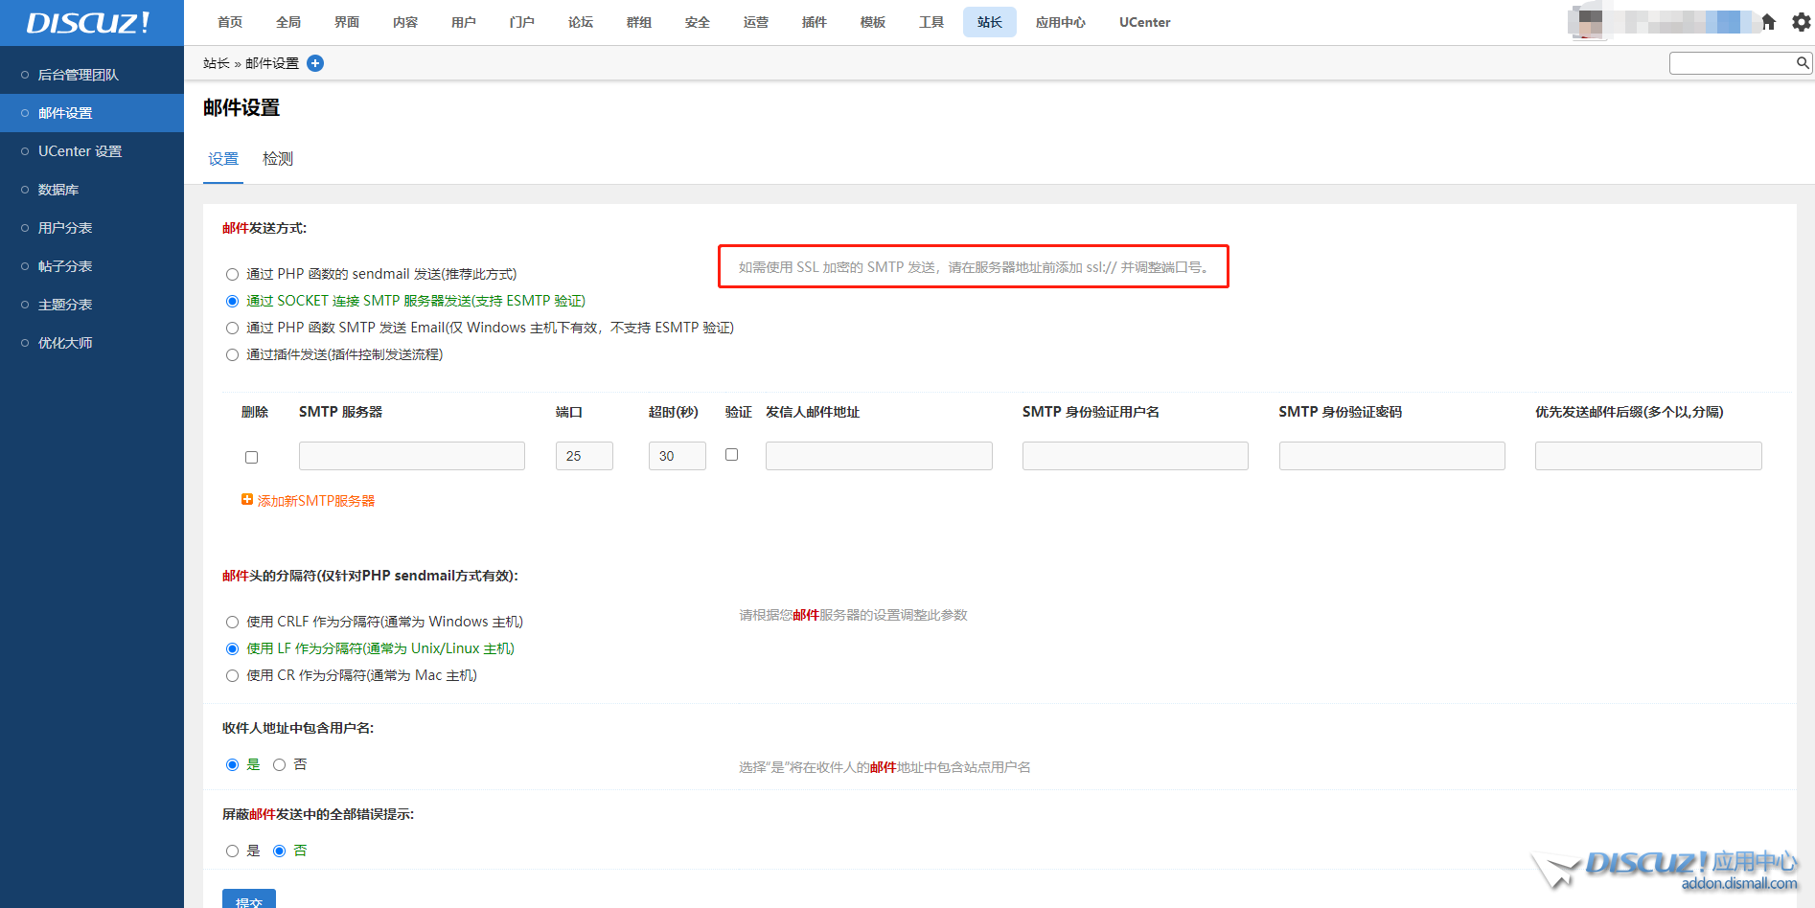1815x908 pixels.
Task: Click the user avatar in top bar
Action: pos(1590,22)
